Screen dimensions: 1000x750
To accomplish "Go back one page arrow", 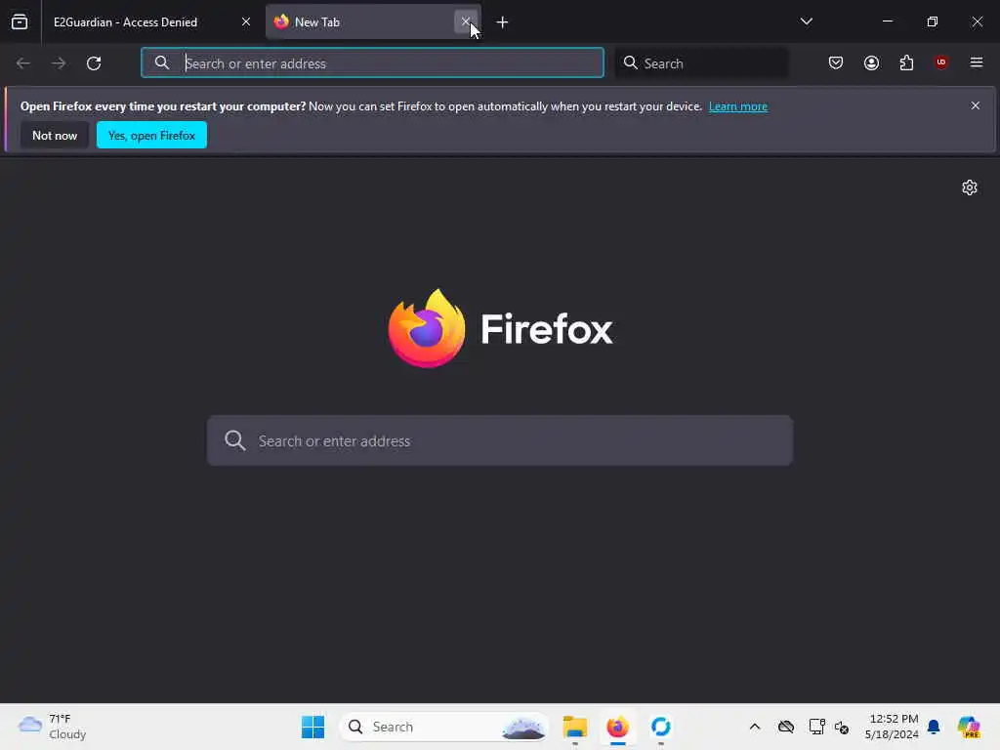I will [23, 63].
